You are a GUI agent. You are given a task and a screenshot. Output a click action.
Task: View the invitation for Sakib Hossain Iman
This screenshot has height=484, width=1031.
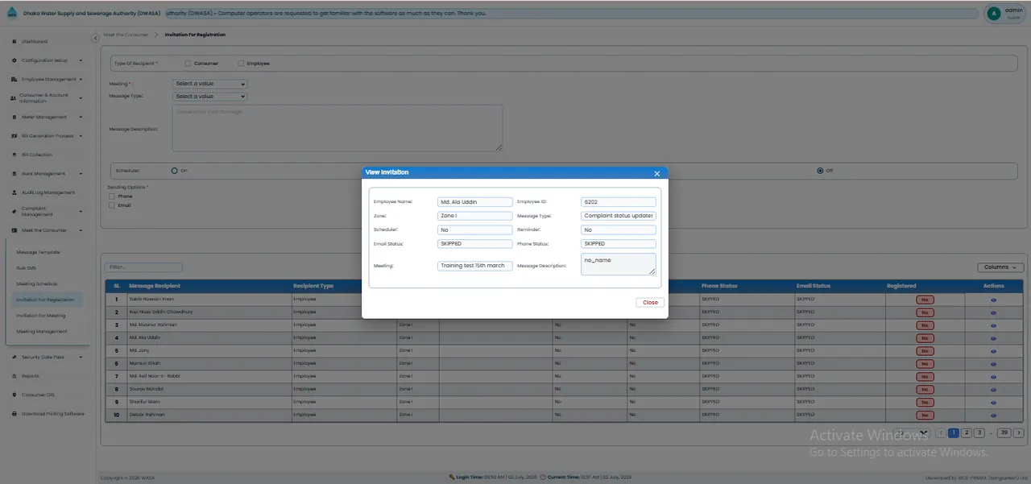(x=993, y=299)
